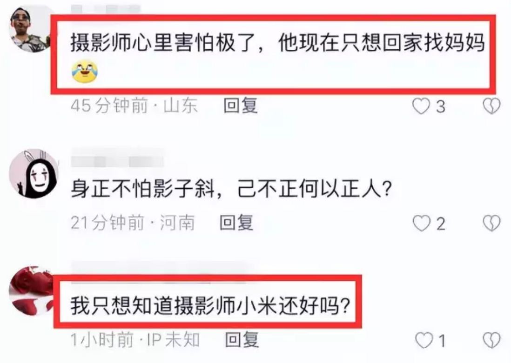Like the Shandong comment with 3 likes

[x=421, y=106]
